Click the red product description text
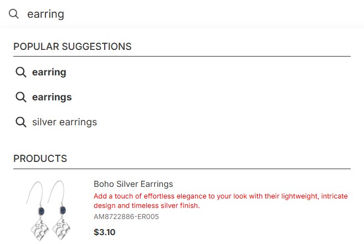Viewport: 364px width, 244px height. (x=221, y=201)
